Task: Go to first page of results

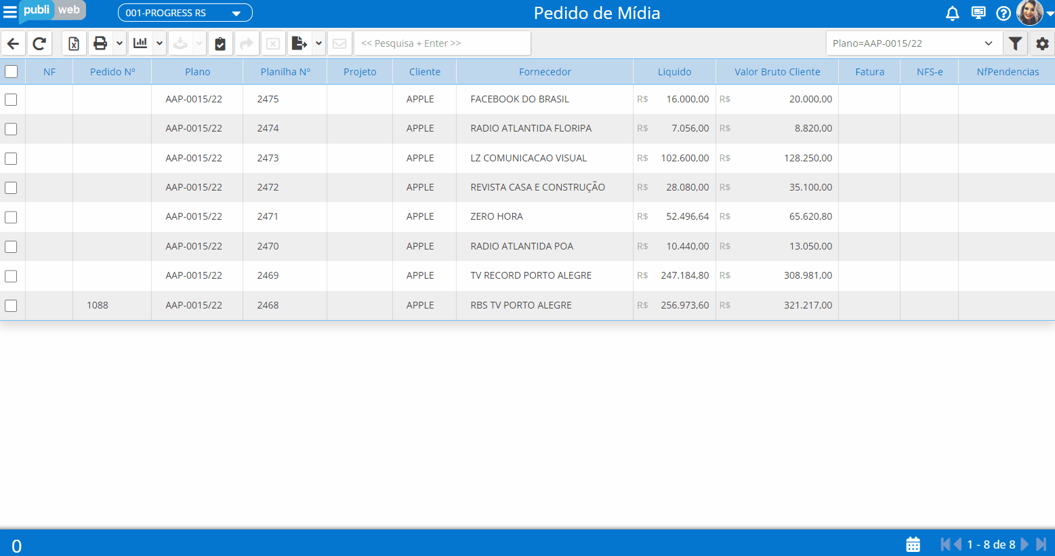Action: 945,544
